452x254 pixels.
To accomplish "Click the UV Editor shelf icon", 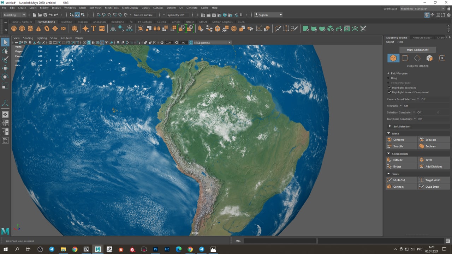I will coord(347,29).
